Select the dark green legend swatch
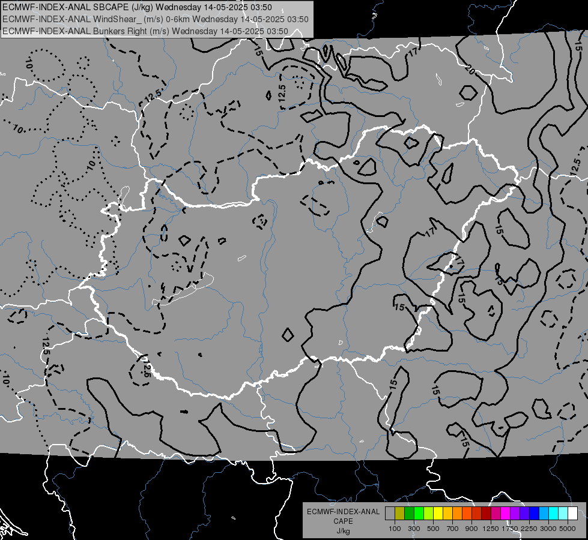This screenshot has height=540, width=588. pos(409,513)
